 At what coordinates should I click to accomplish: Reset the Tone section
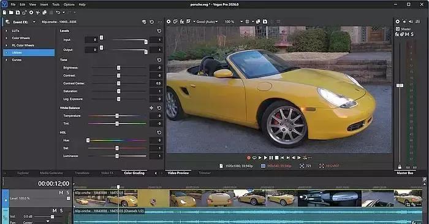tap(159, 60)
